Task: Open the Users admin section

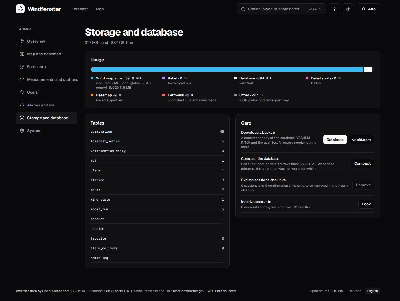Action: tap(46, 92)
